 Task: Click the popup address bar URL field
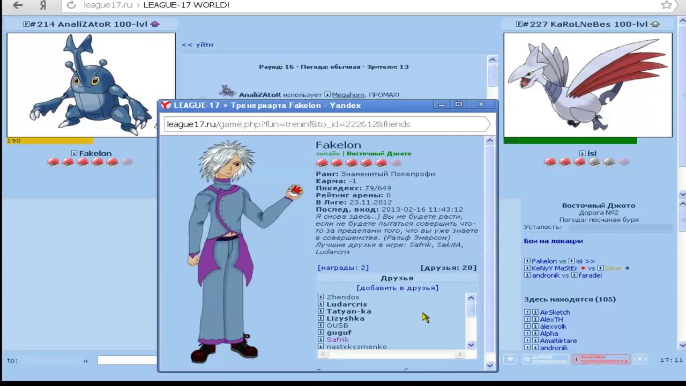327,124
